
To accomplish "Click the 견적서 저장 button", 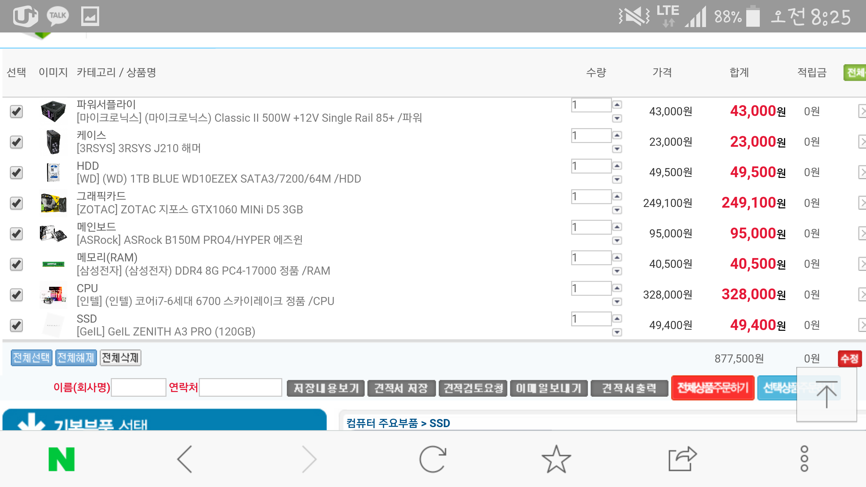I will 401,388.
